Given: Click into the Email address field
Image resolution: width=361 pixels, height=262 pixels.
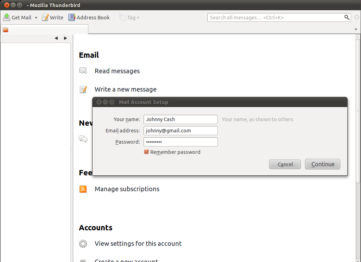Looking at the screenshot, I should tap(180, 131).
